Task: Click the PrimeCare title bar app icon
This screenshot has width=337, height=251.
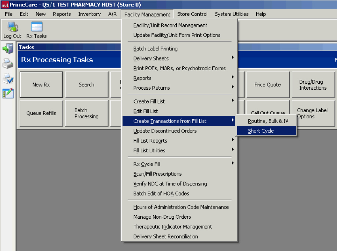Action: coord(5,5)
